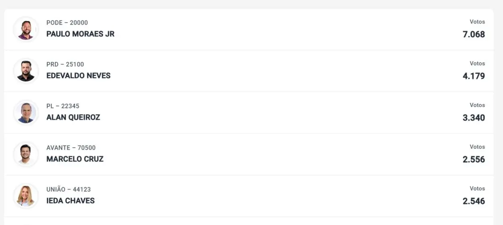Image resolution: width=503 pixels, height=225 pixels.
Task: Select the IEDA CHAVES name
Action: coord(70,201)
